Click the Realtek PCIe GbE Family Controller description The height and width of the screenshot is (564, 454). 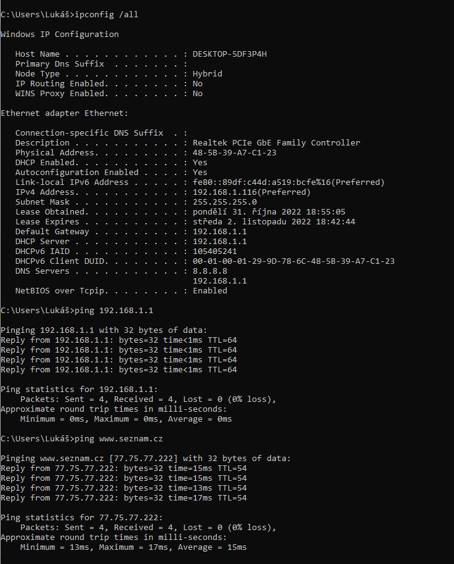276,143
